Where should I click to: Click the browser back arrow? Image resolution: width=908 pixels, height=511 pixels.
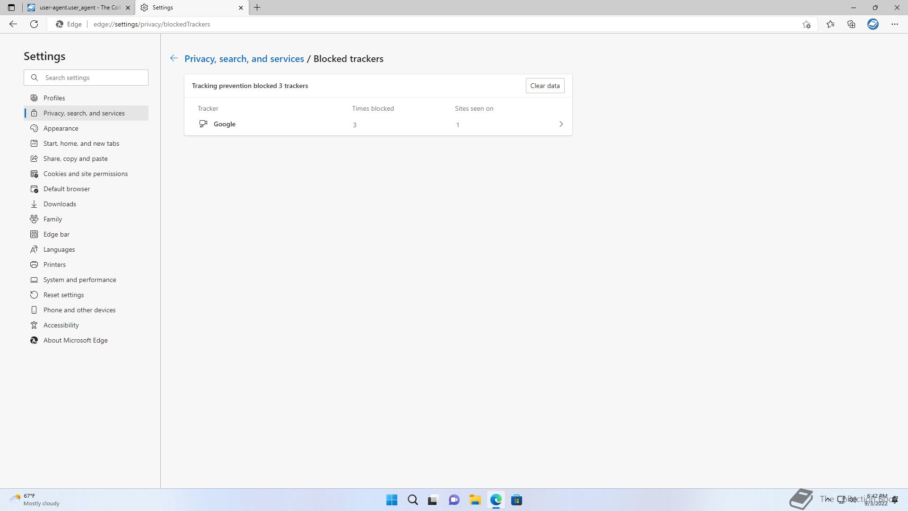click(13, 24)
